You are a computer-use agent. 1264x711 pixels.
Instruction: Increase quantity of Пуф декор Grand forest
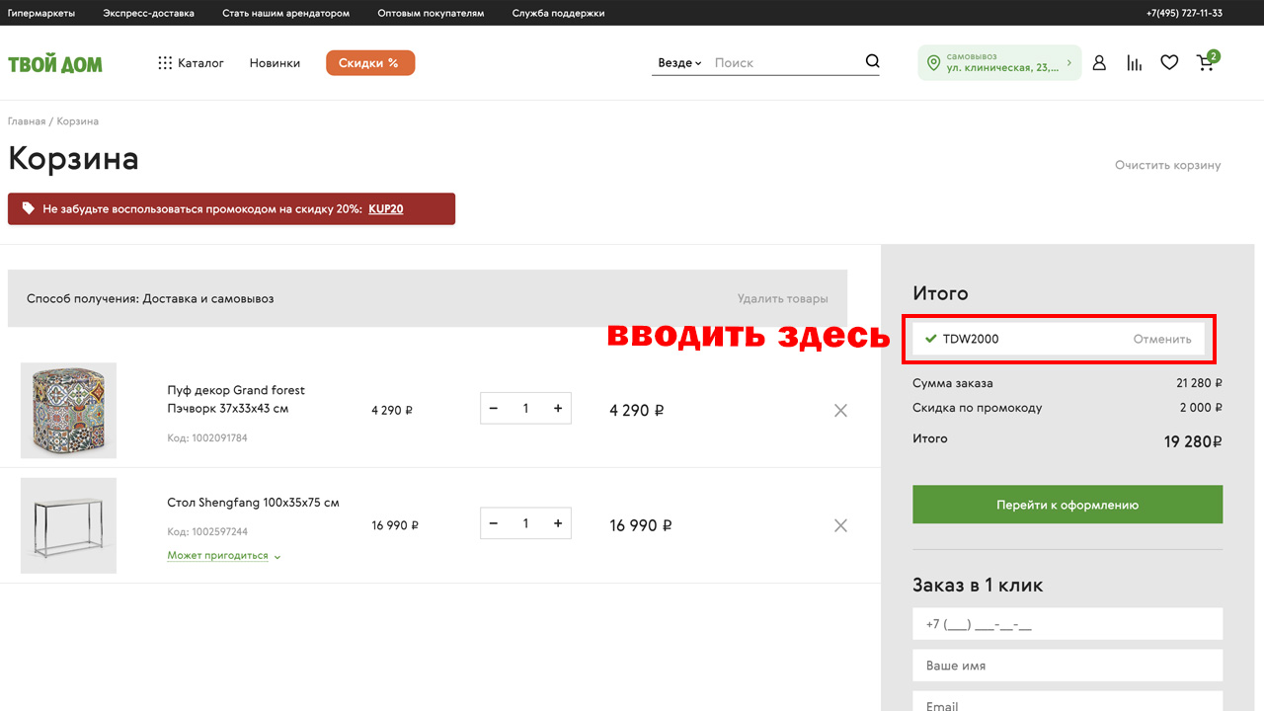click(x=558, y=409)
